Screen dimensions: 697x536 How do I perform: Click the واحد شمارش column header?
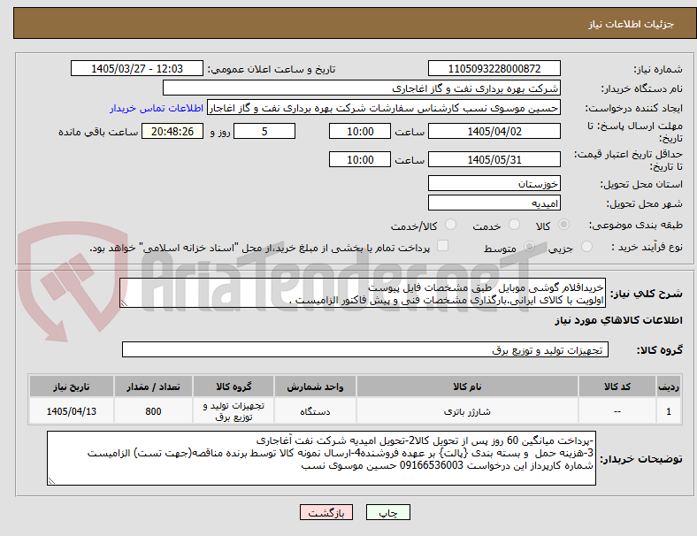tap(315, 387)
